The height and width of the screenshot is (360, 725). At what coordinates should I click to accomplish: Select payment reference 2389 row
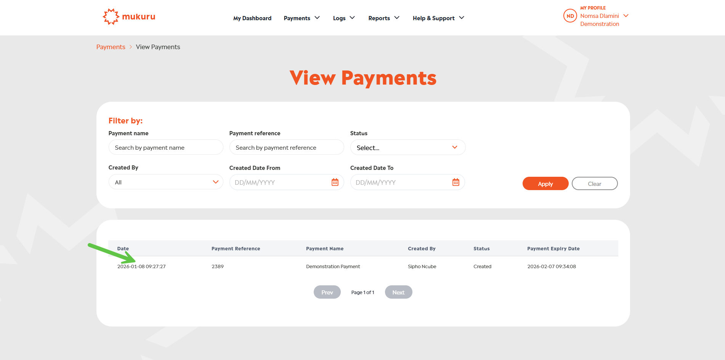[x=218, y=267]
